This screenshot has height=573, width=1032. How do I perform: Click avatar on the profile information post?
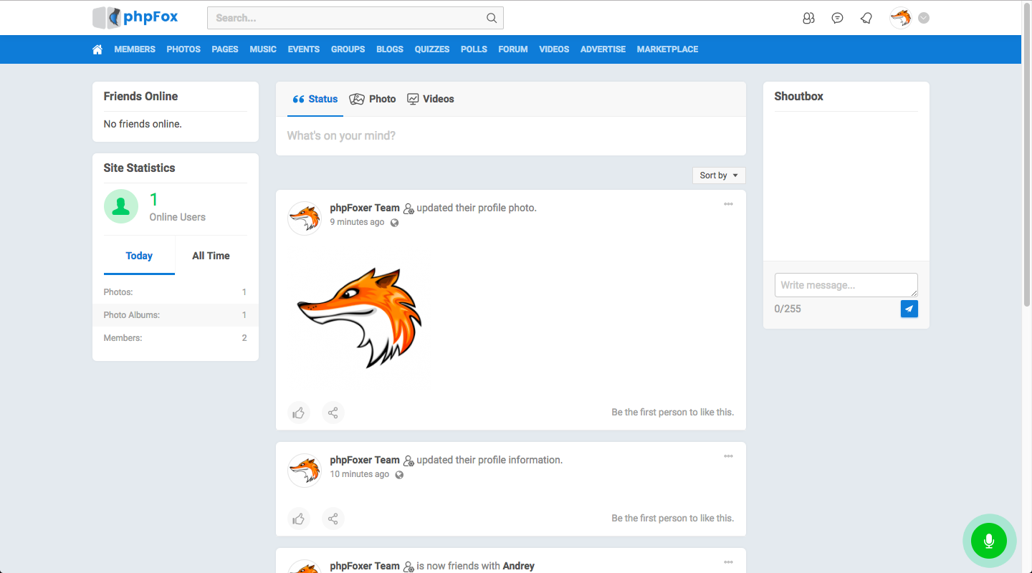pyautogui.click(x=305, y=471)
